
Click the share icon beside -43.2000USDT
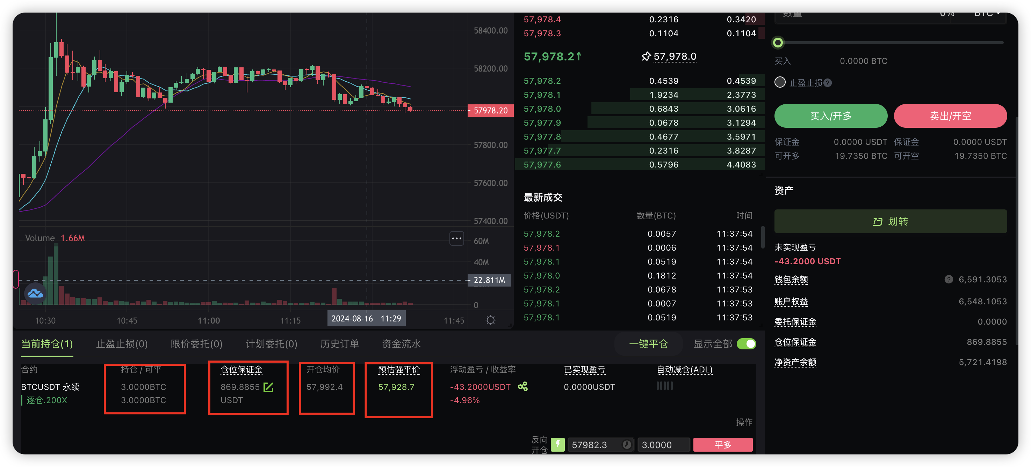pyautogui.click(x=523, y=387)
